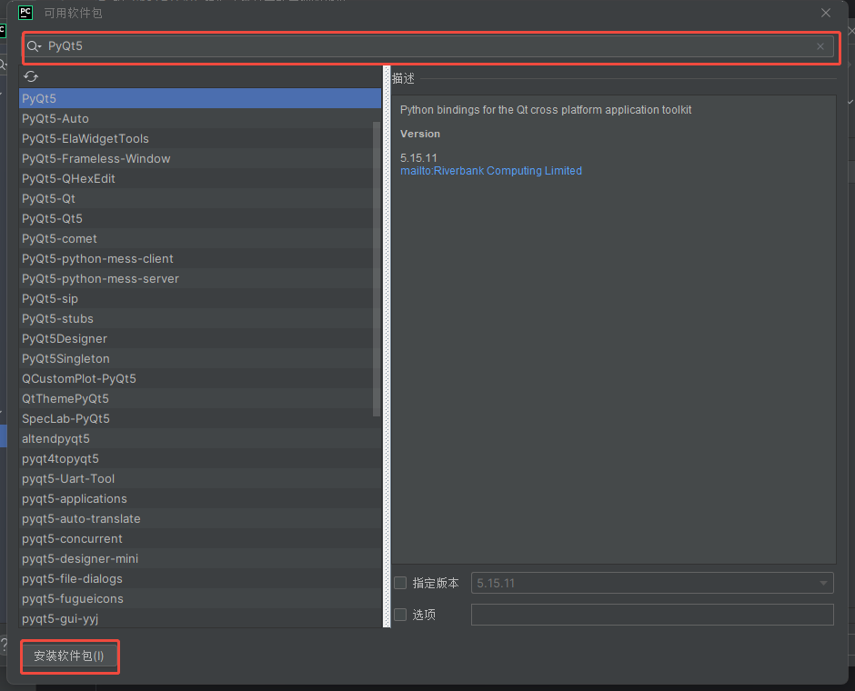
Task: Click the PyCharm logo icon
Action: tap(25, 13)
